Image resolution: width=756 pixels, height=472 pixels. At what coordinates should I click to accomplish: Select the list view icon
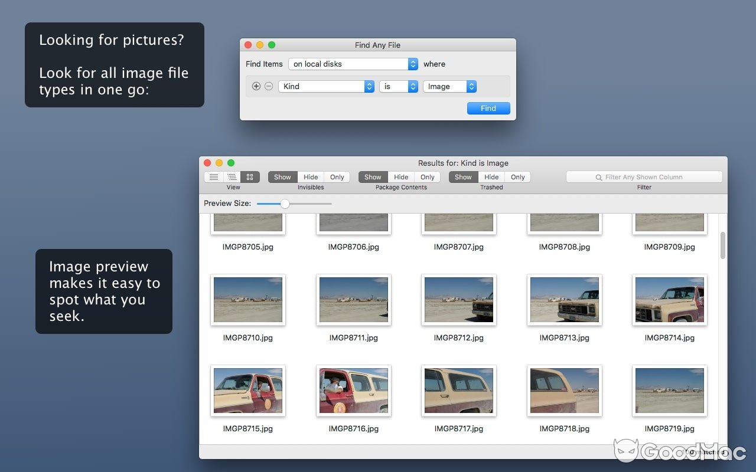[x=213, y=176]
